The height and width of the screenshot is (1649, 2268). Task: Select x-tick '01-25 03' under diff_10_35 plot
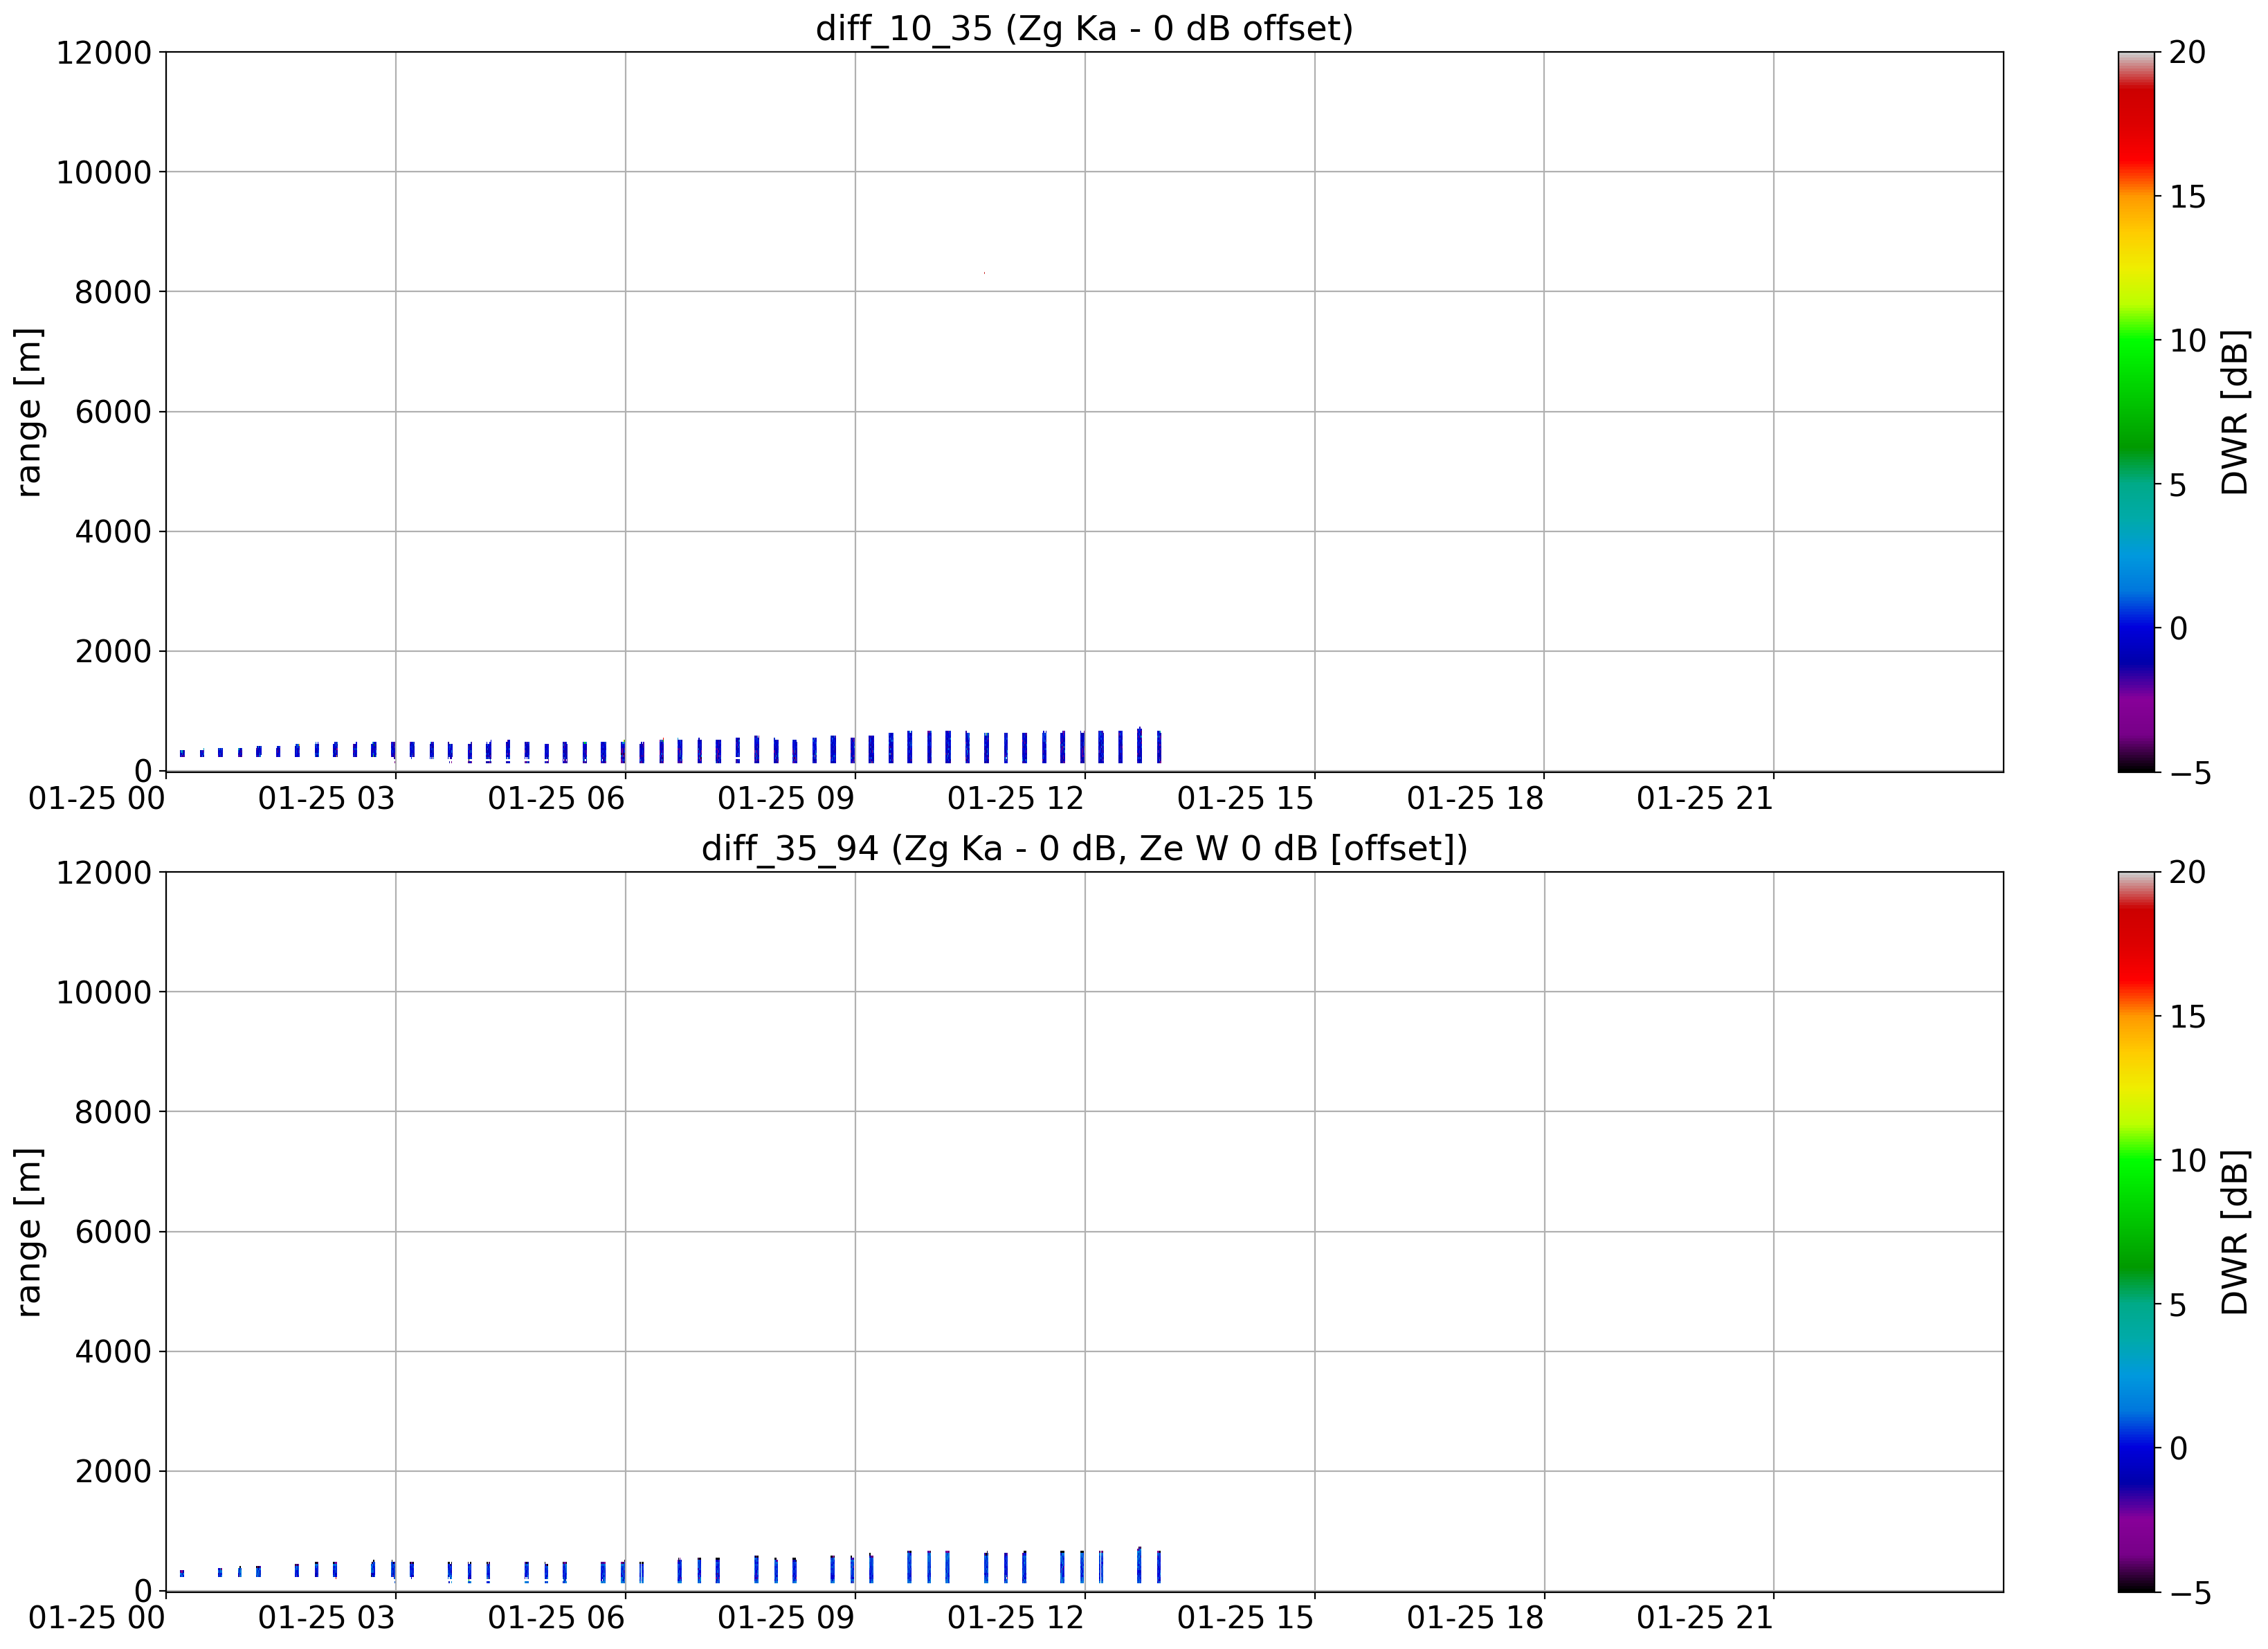pyautogui.click(x=327, y=798)
